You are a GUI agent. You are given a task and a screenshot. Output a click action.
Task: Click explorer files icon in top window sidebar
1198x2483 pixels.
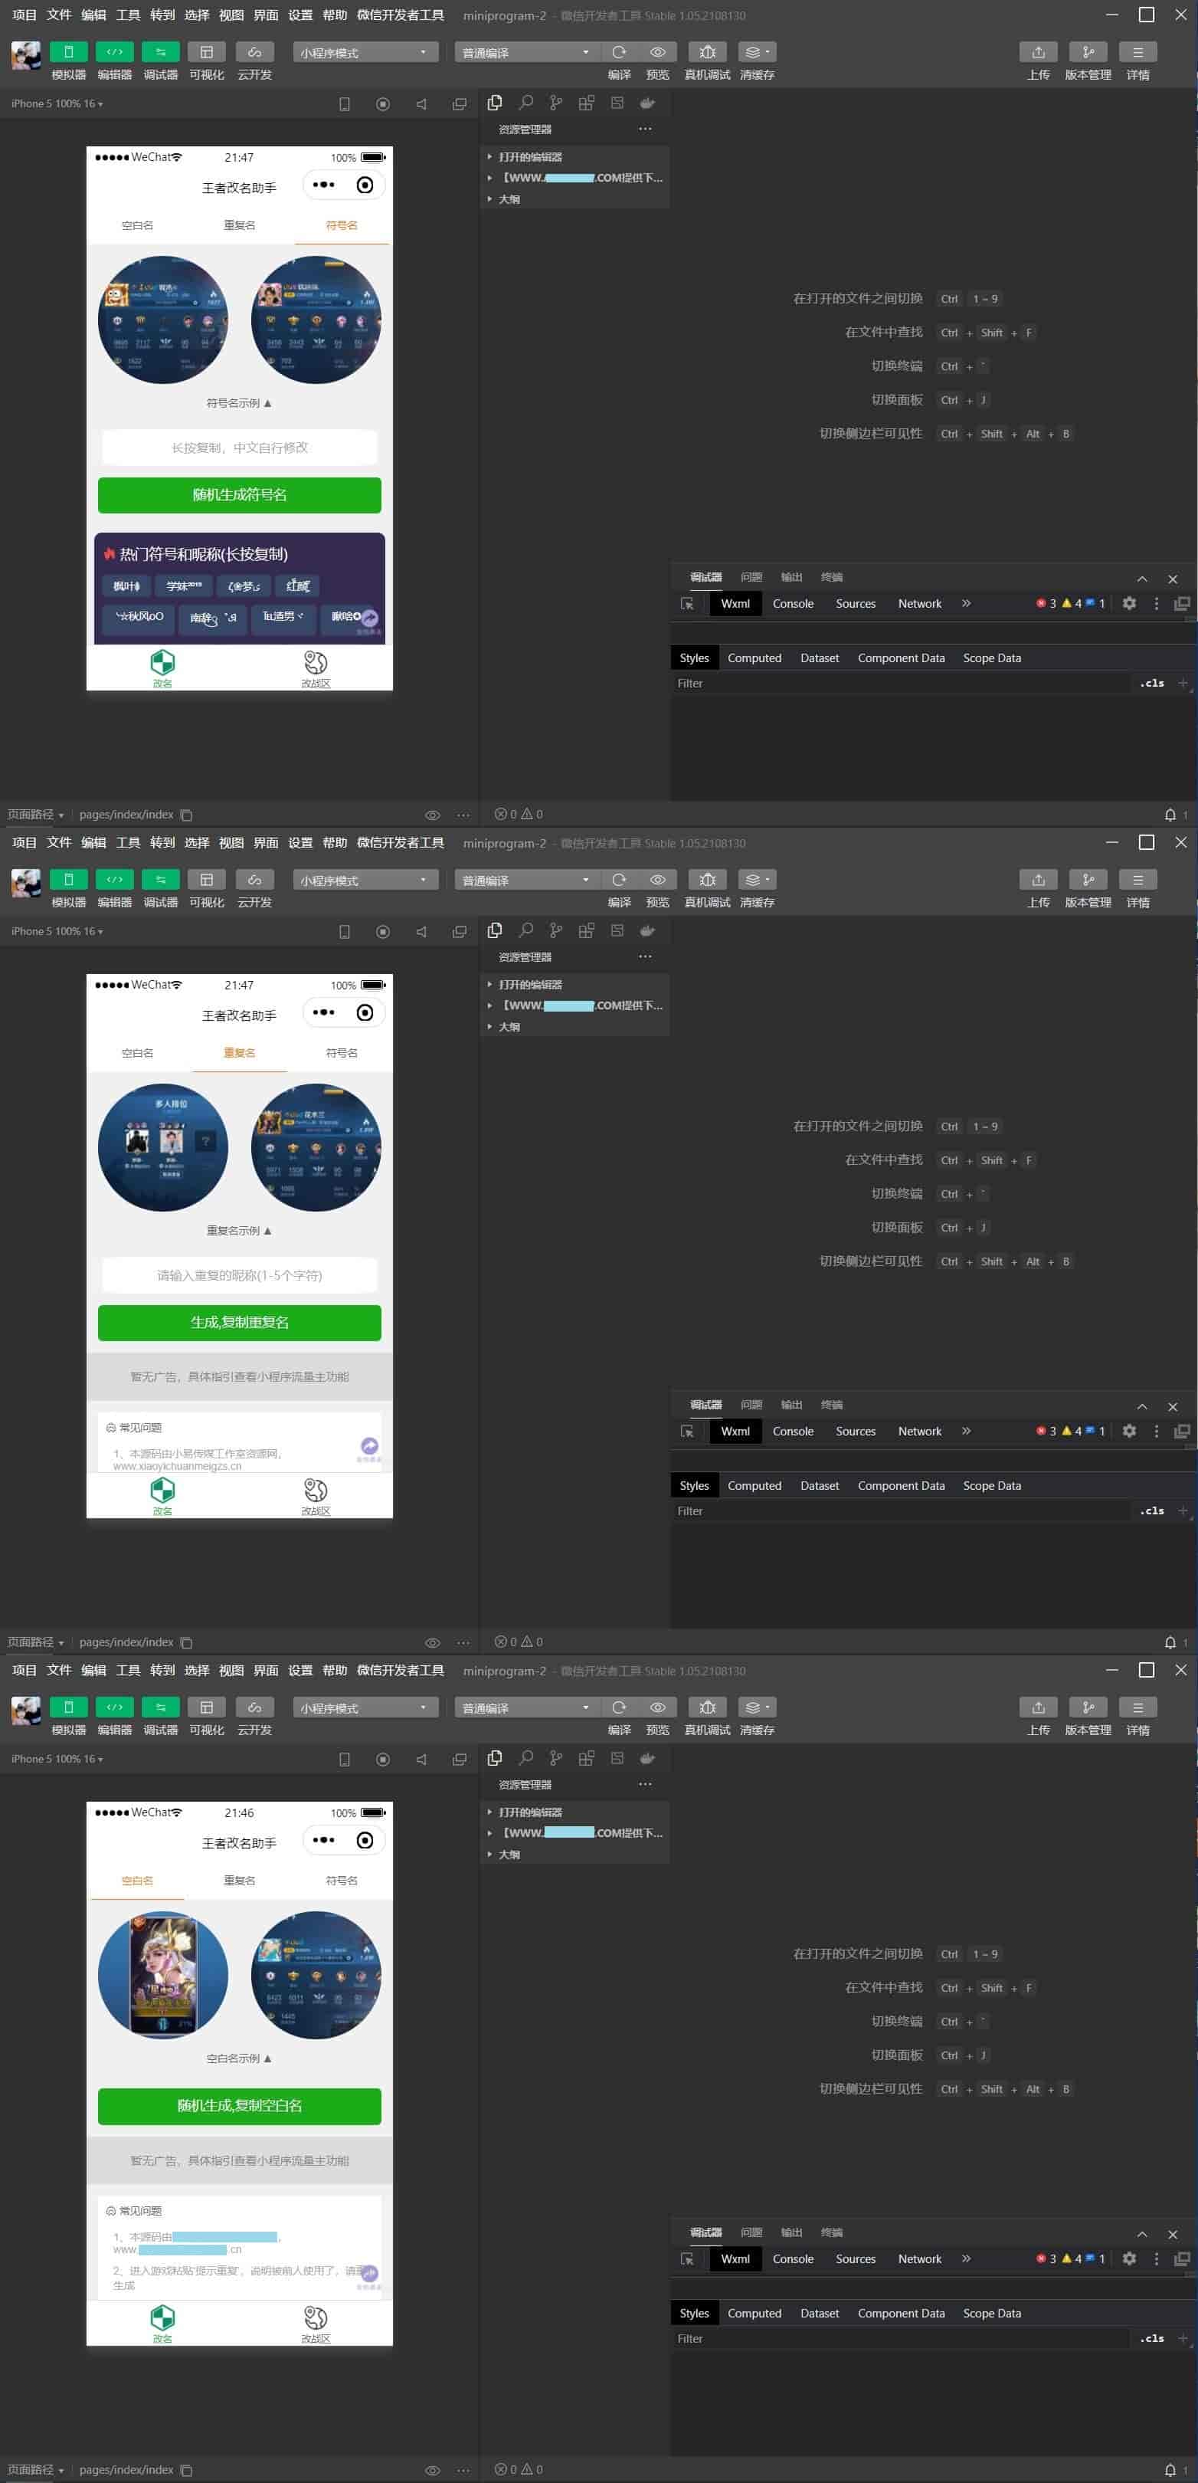(494, 103)
